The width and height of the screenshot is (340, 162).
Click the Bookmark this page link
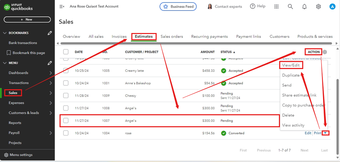(29, 53)
